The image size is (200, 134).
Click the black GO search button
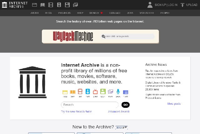pyautogui.click(x=126, y=105)
